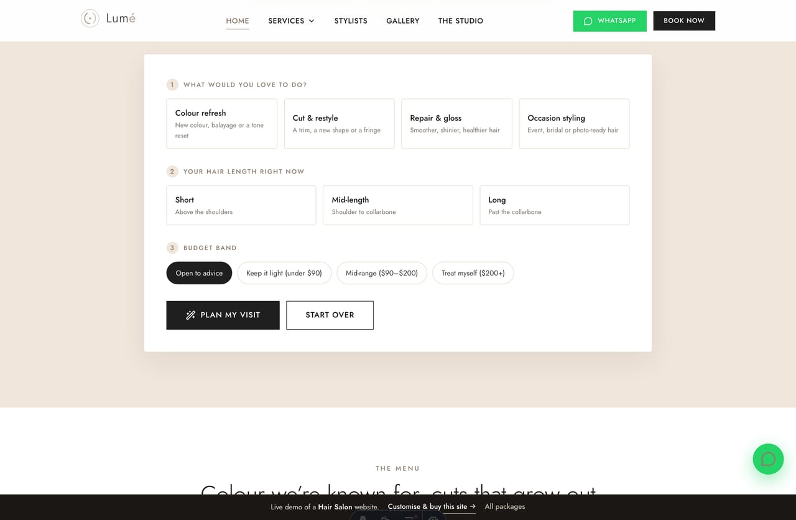Image resolution: width=796 pixels, height=520 pixels.
Task: Open The Studio page
Action: [461, 21]
